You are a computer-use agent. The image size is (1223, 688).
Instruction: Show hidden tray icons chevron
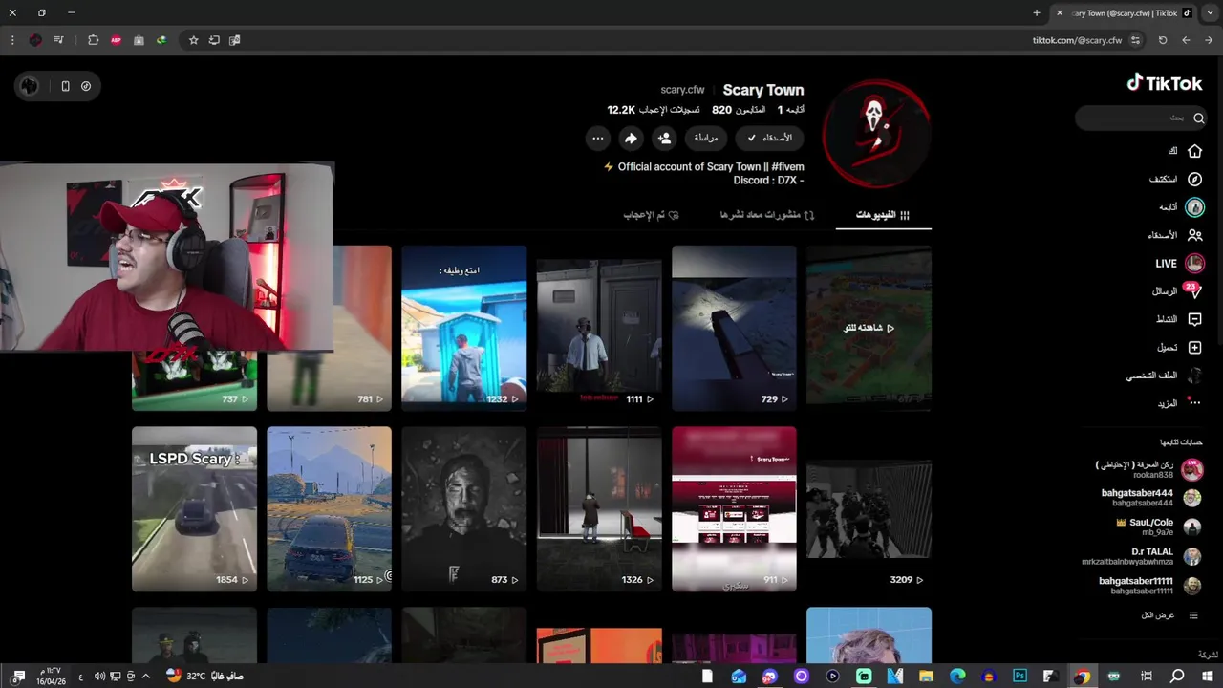click(x=145, y=677)
